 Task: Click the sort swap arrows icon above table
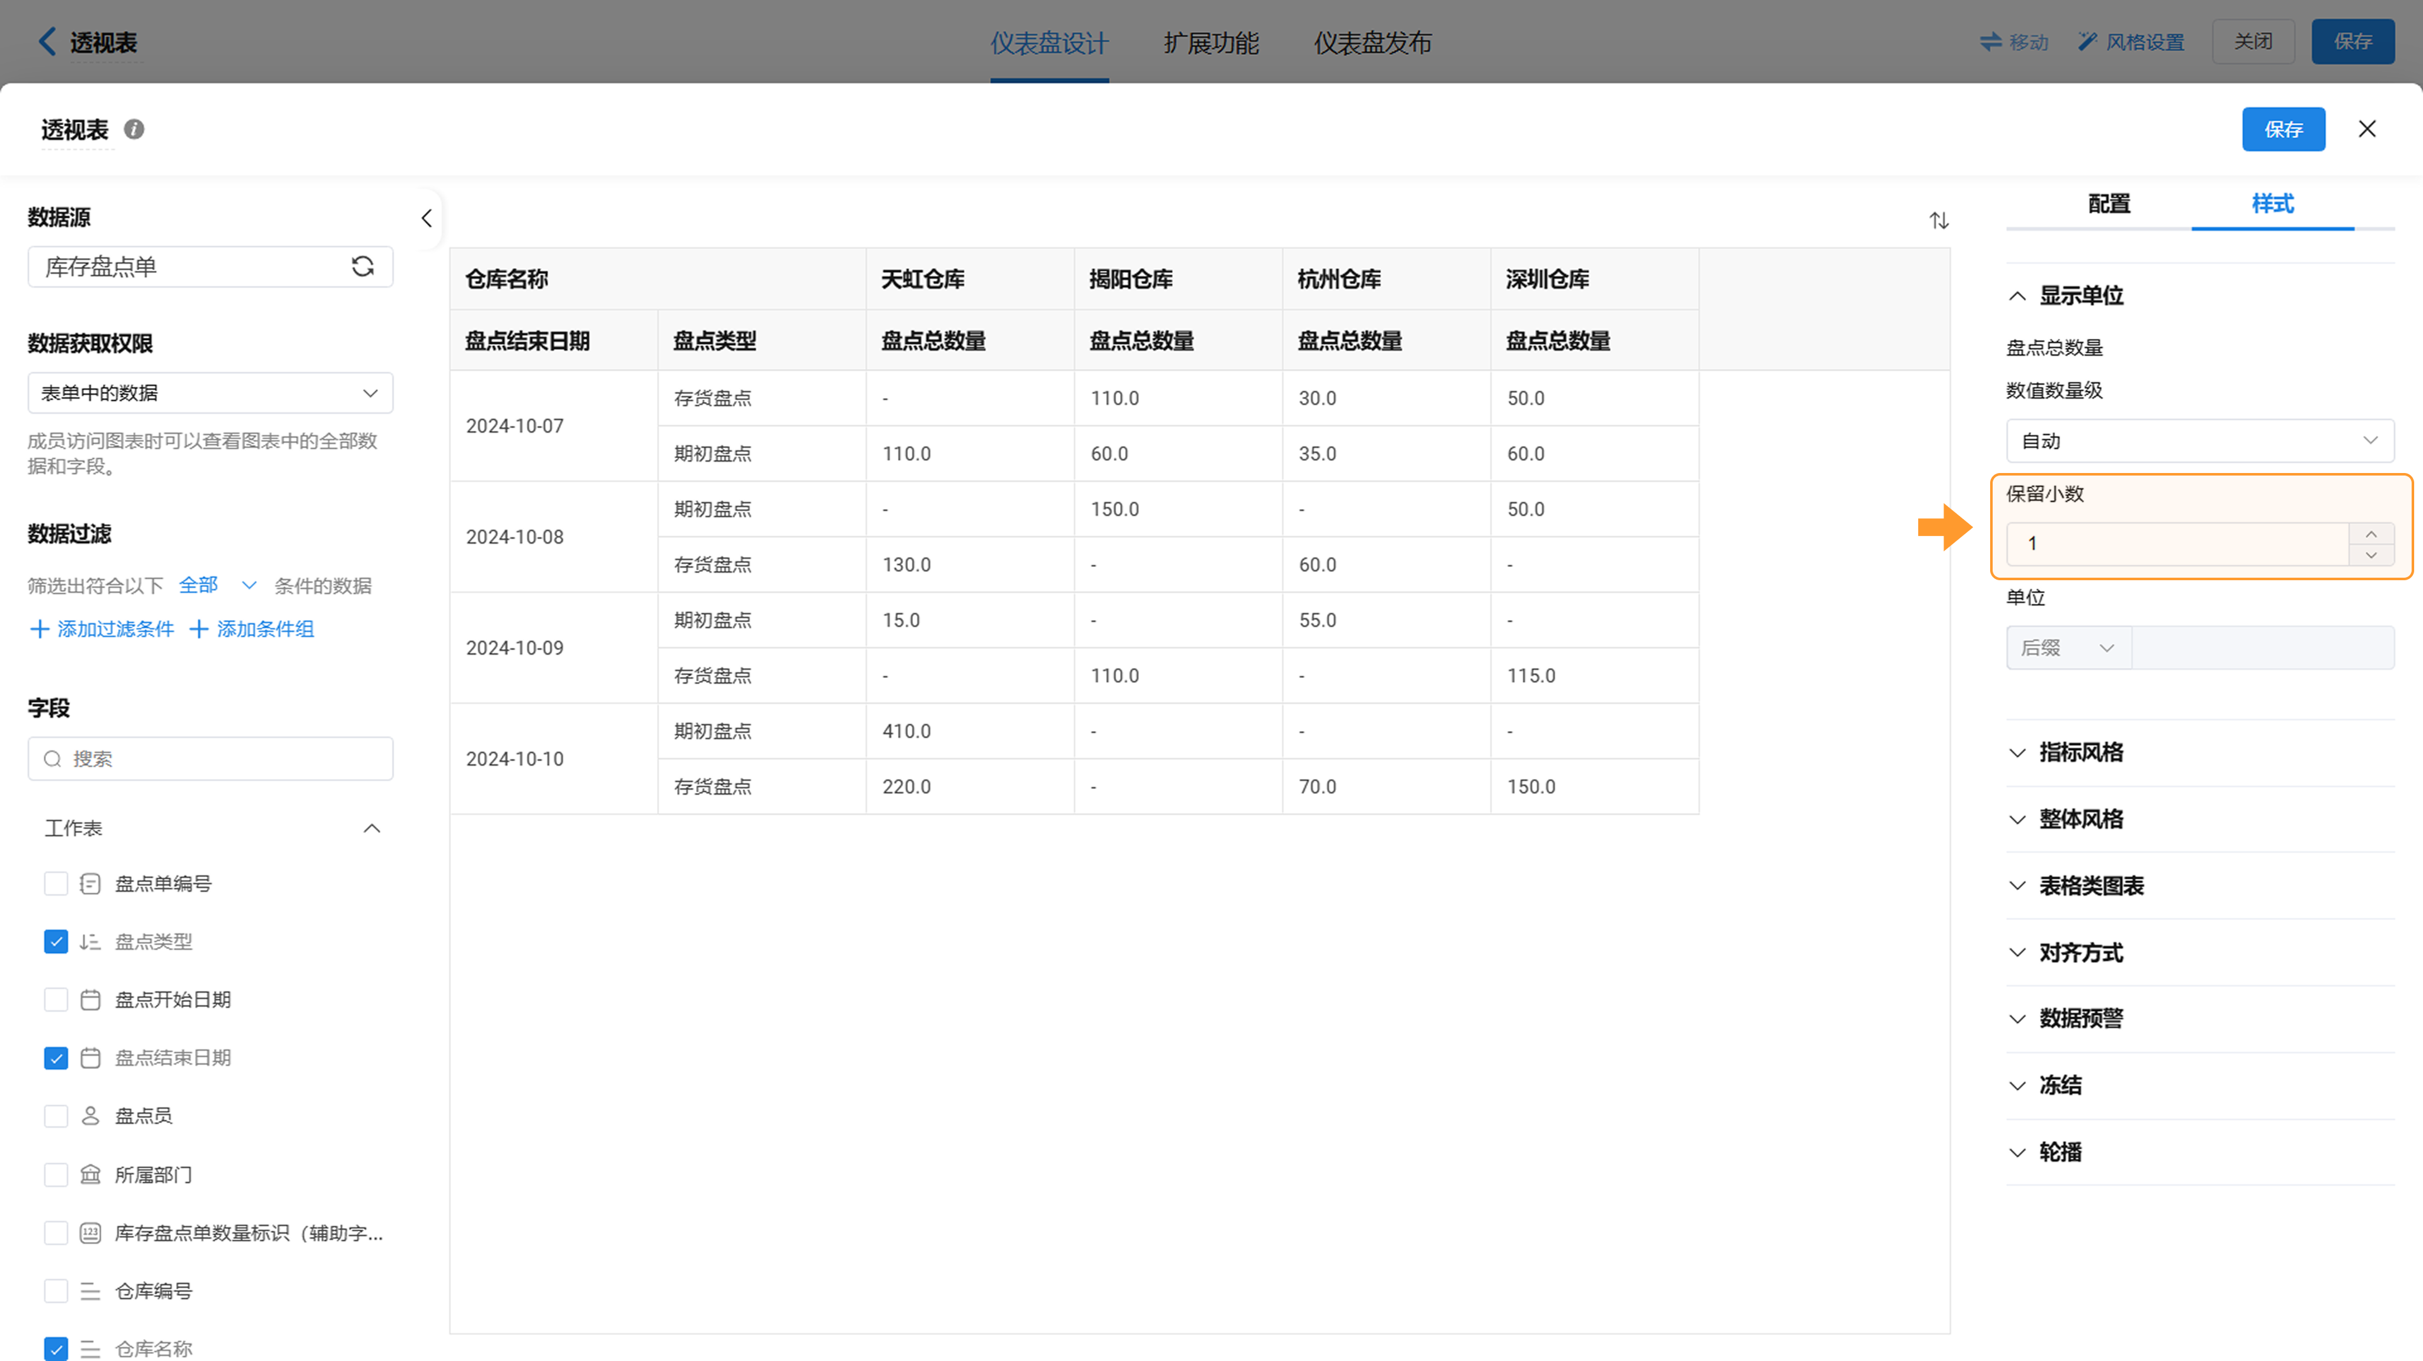click(x=1938, y=220)
